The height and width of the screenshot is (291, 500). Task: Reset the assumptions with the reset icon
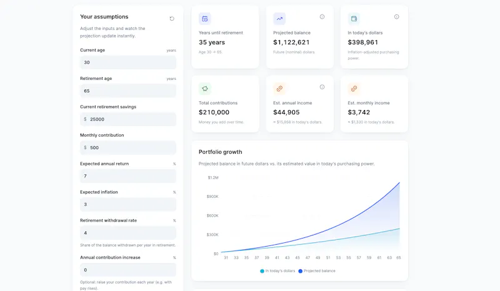tap(172, 19)
